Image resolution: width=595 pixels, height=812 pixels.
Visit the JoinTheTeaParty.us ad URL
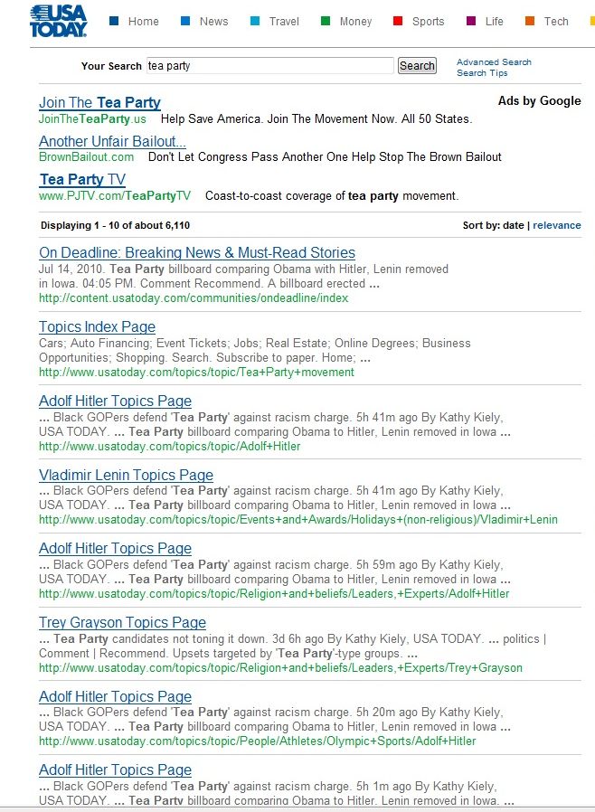click(x=93, y=119)
